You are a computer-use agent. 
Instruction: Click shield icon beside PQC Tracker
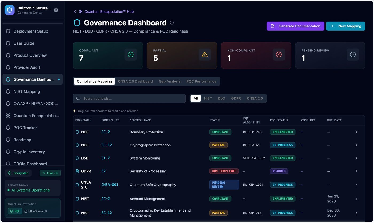(8, 128)
